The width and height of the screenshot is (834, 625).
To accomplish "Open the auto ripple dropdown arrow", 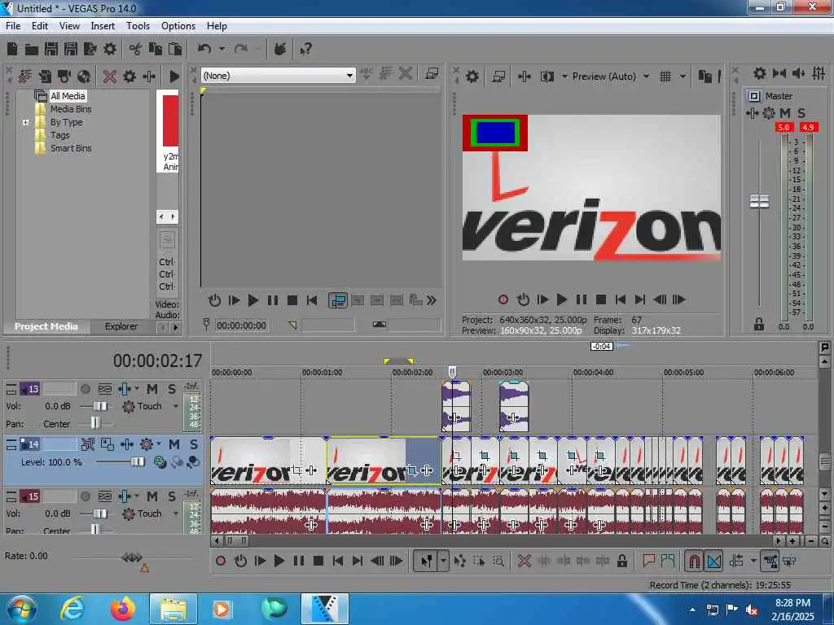I will pos(753,561).
